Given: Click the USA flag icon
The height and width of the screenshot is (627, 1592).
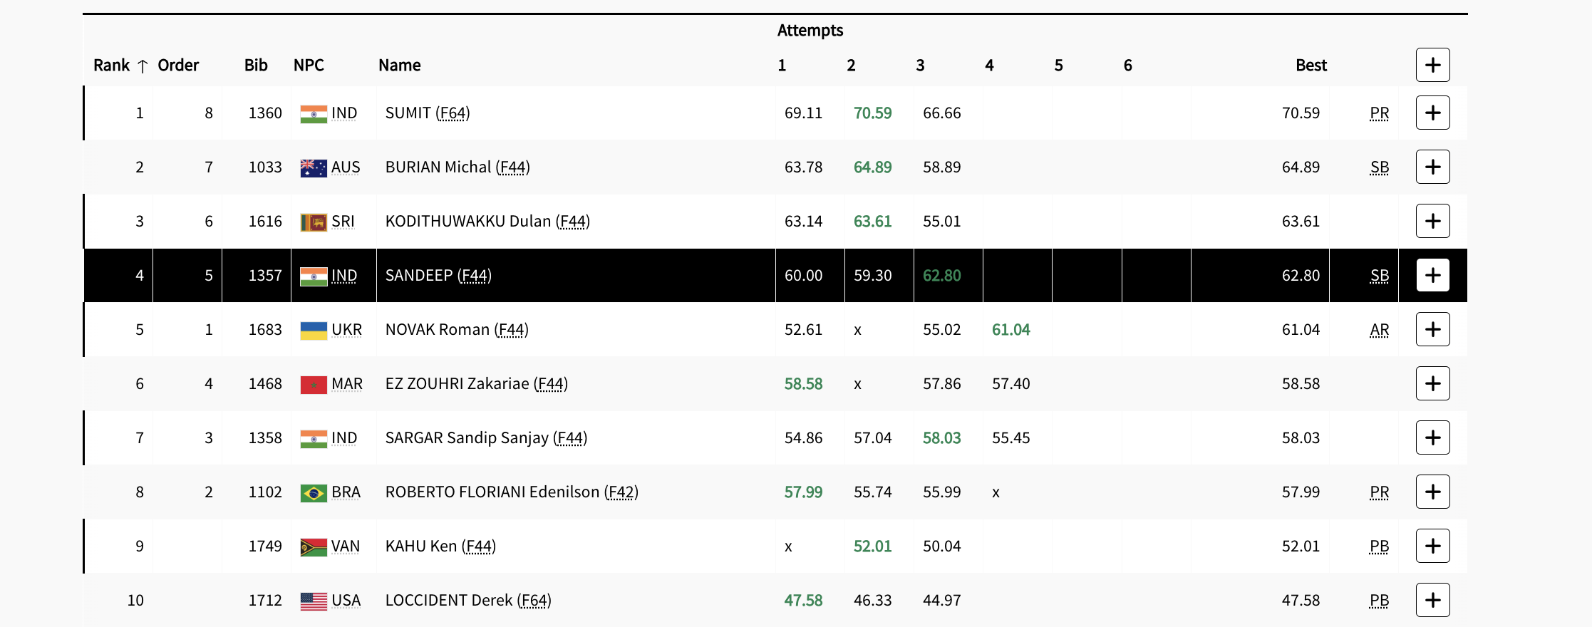Looking at the screenshot, I should [314, 601].
